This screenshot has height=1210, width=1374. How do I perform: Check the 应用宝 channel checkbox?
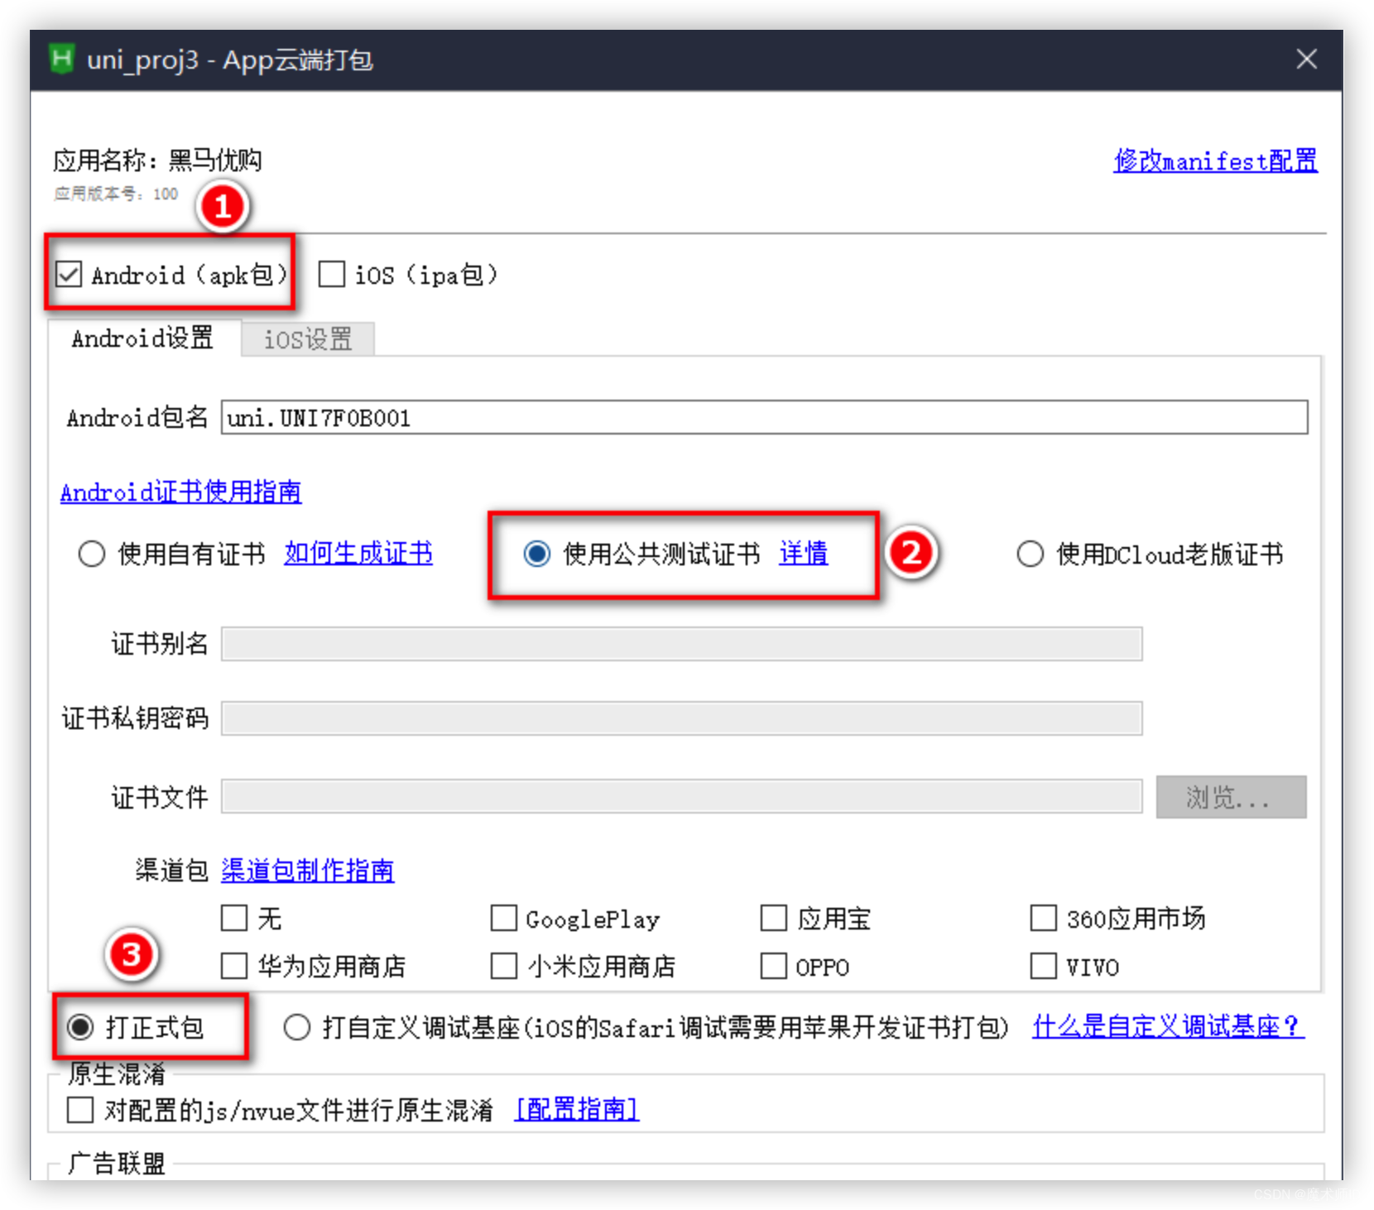[774, 918]
